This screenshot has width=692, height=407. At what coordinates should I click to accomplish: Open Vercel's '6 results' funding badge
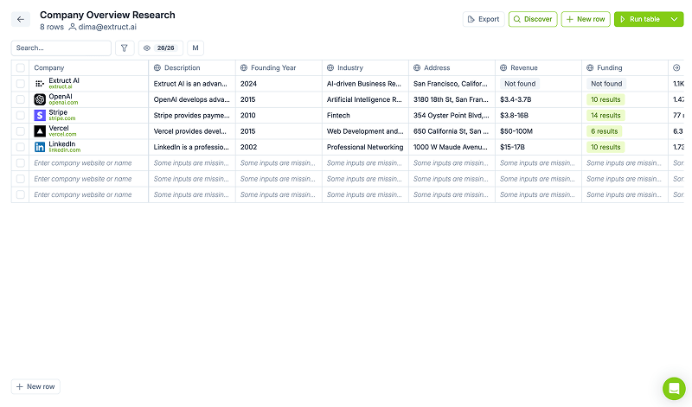click(x=604, y=131)
